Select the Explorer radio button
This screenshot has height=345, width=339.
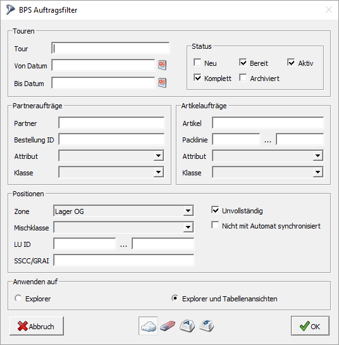tap(18, 298)
